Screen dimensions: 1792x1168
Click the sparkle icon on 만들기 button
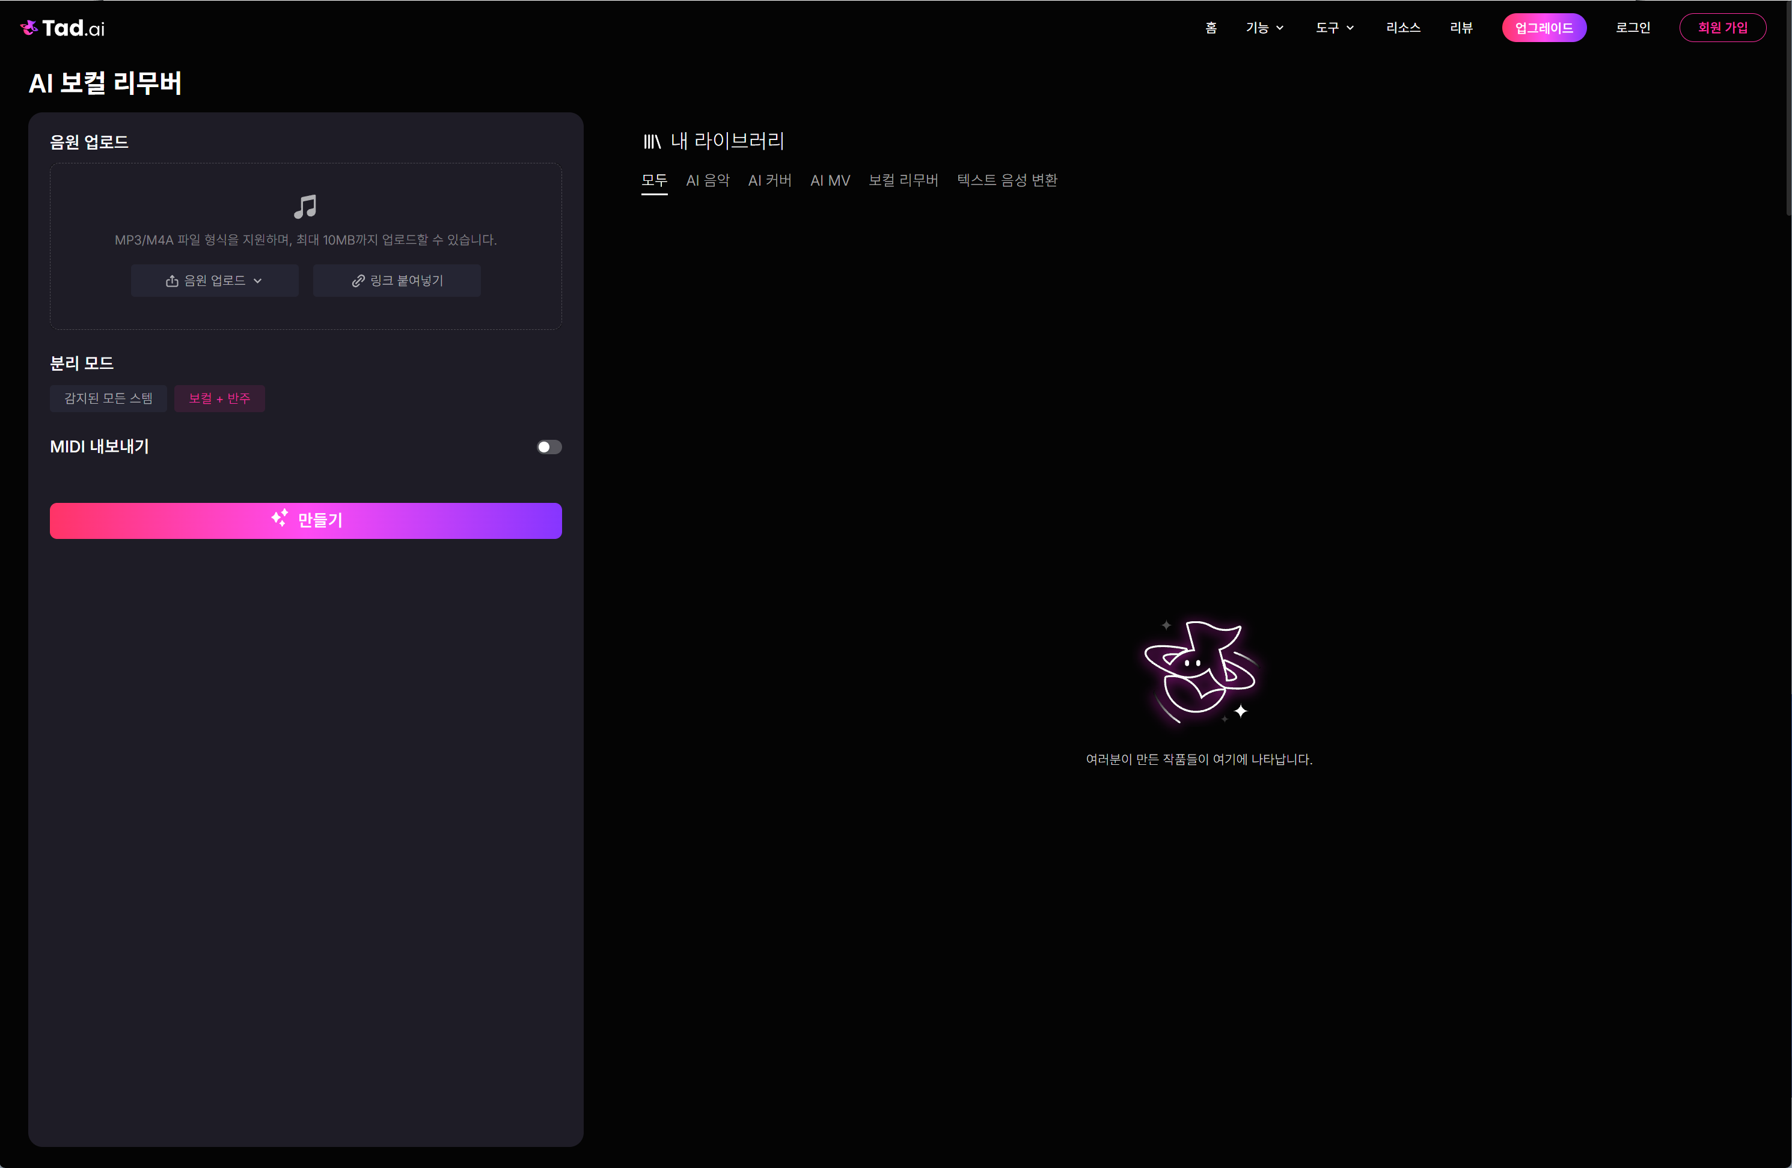pos(280,518)
